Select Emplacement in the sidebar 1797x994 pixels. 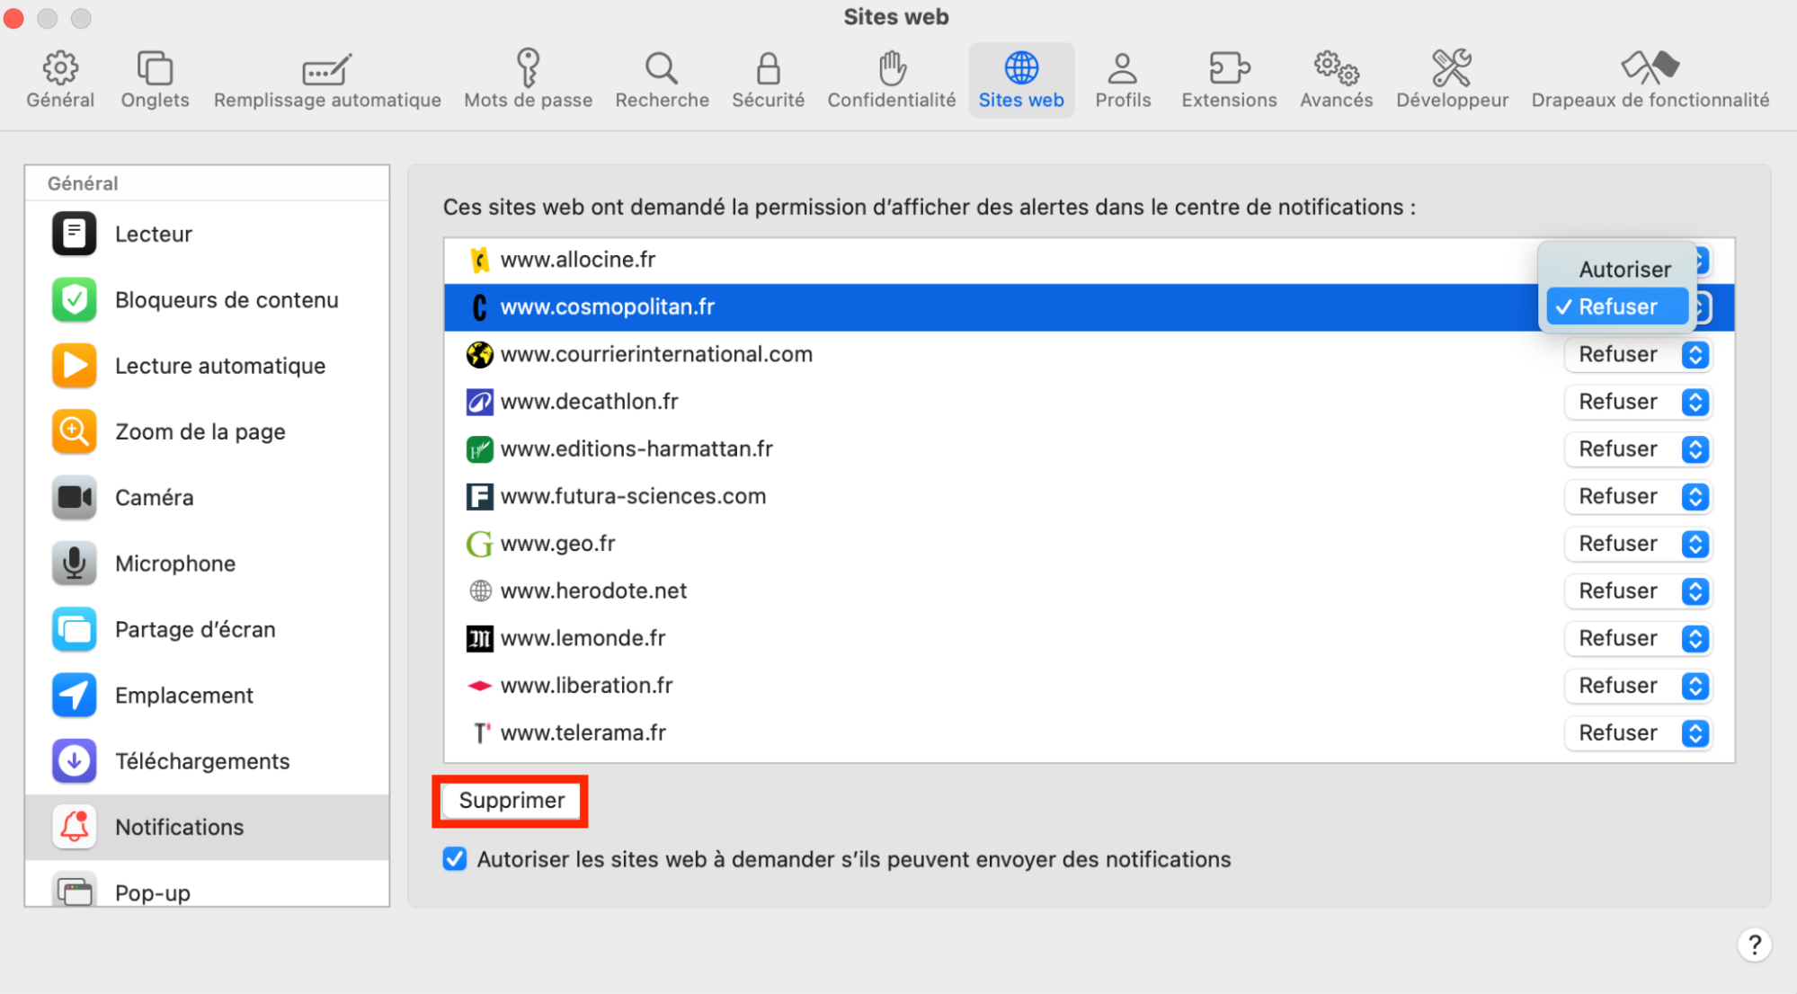tap(208, 696)
